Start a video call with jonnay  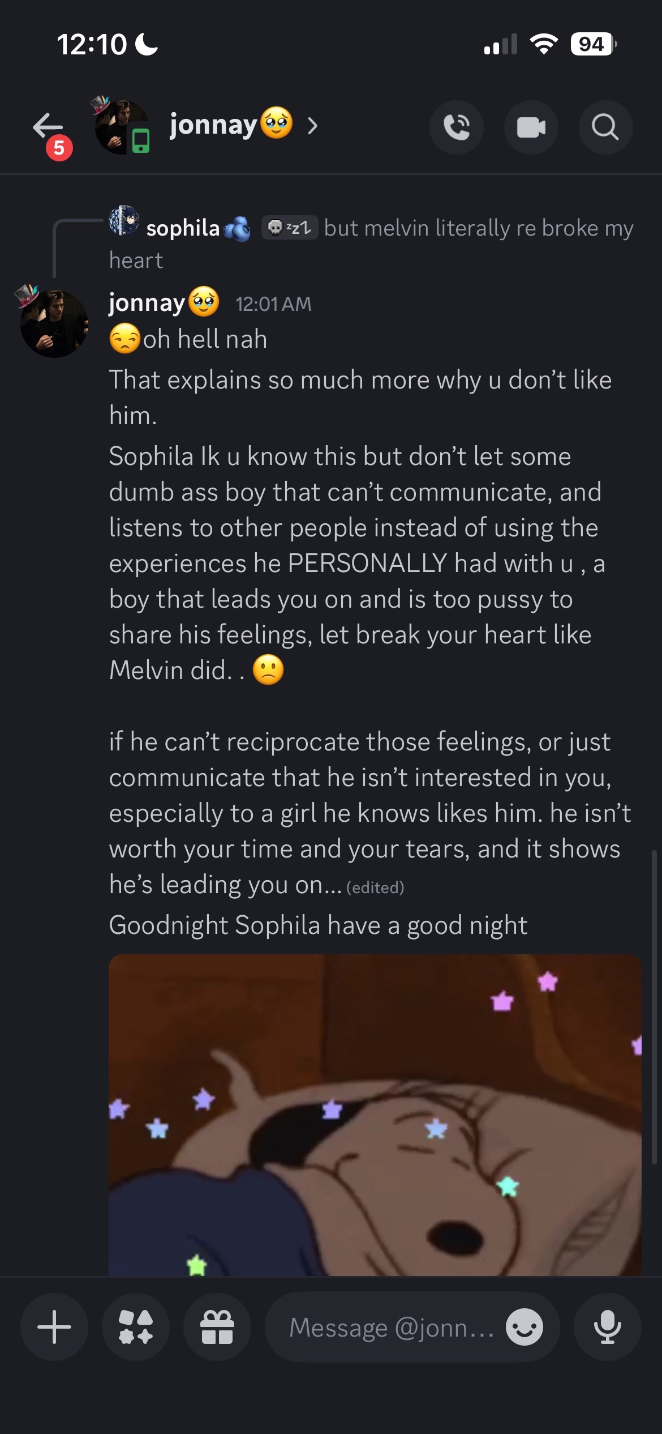pyautogui.click(x=531, y=127)
